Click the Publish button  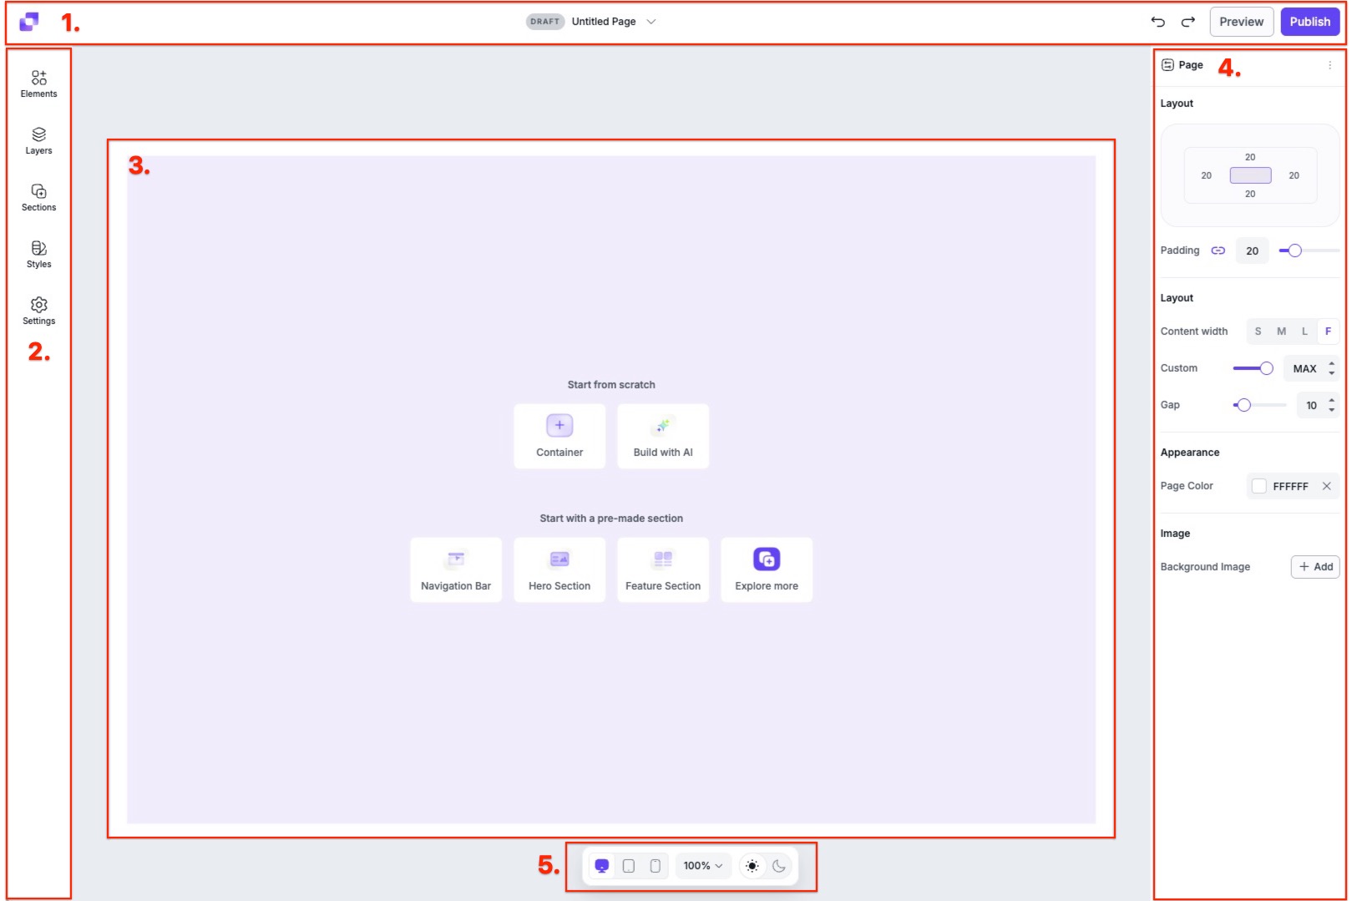[x=1309, y=22]
